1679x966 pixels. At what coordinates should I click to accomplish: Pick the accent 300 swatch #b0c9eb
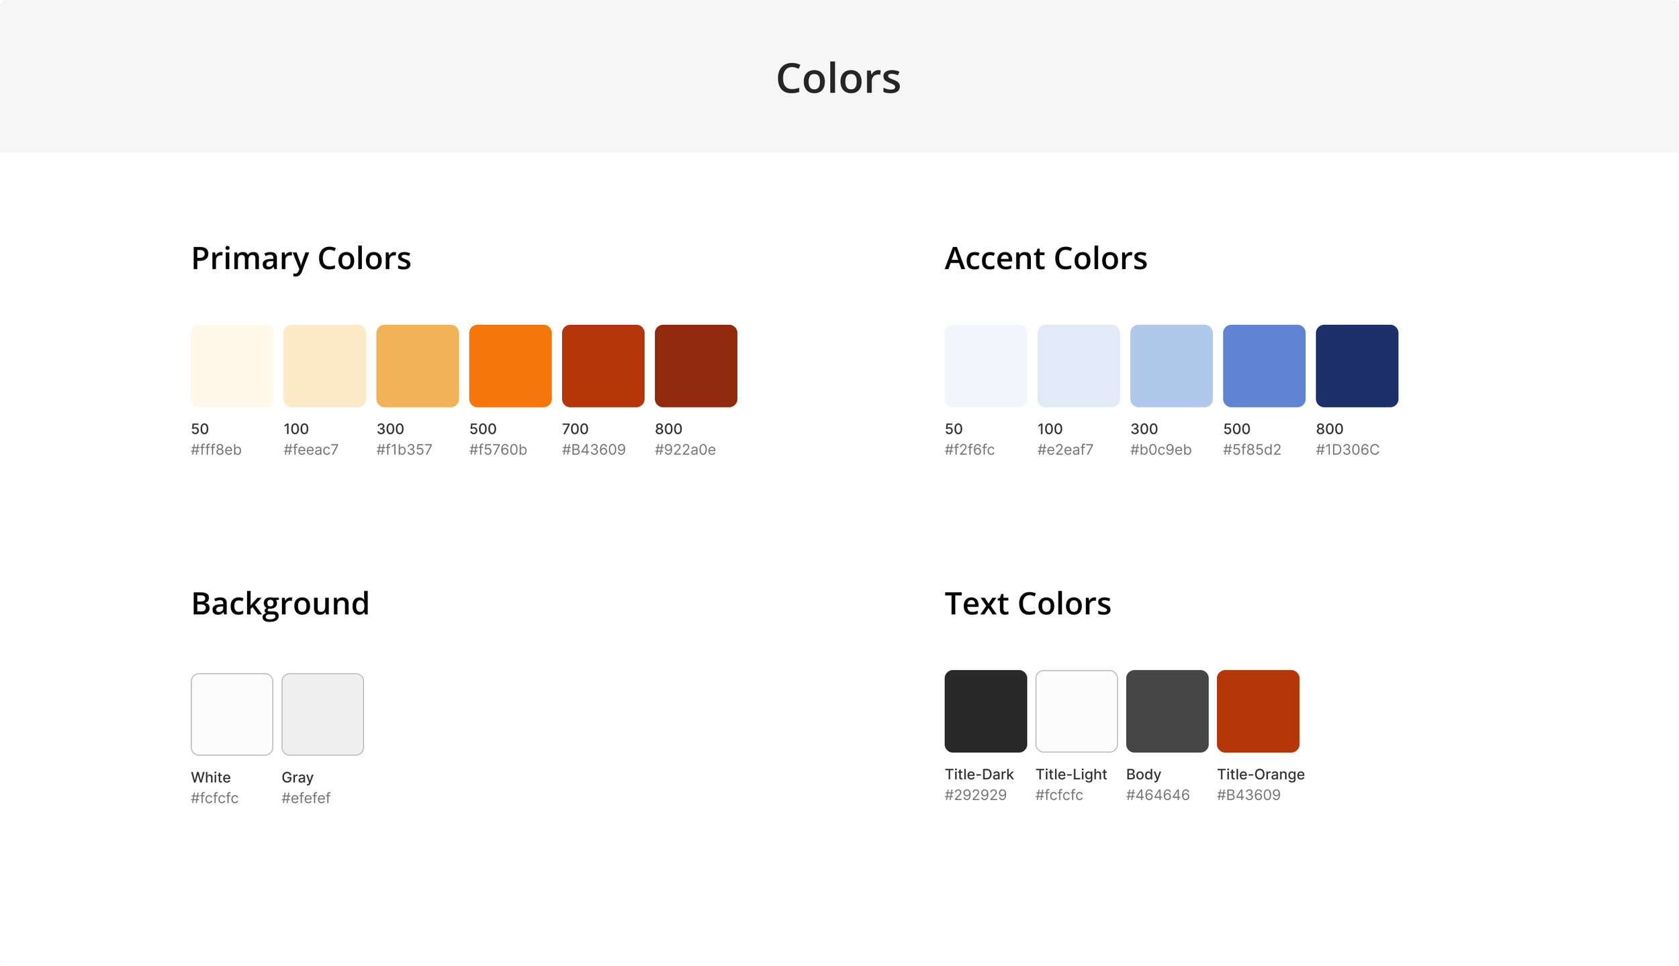(x=1171, y=366)
